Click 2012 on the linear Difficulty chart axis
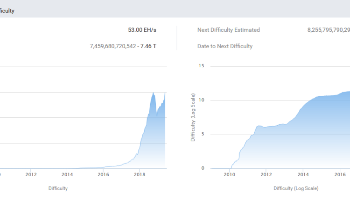The width and height of the screenshot is (350, 201). (31, 175)
